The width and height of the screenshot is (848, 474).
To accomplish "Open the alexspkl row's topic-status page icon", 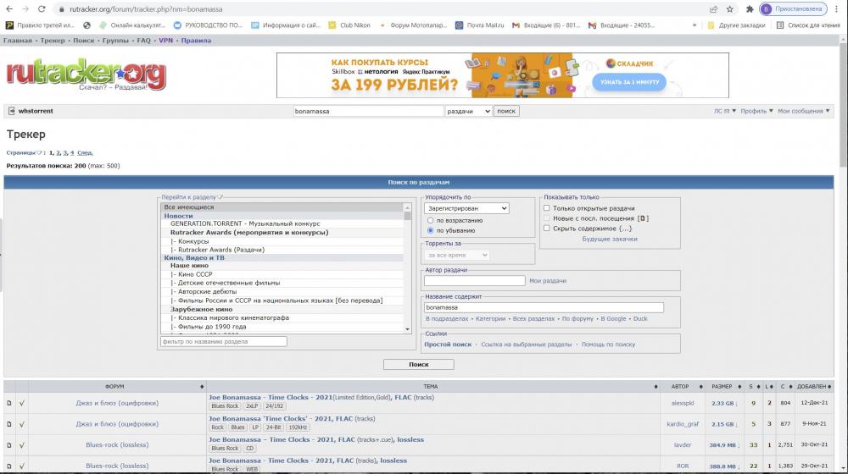I will [9, 403].
